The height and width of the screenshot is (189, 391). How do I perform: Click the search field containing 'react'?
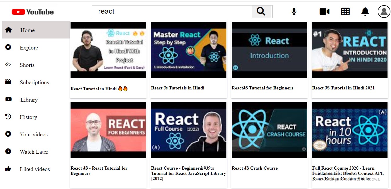pos(172,12)
